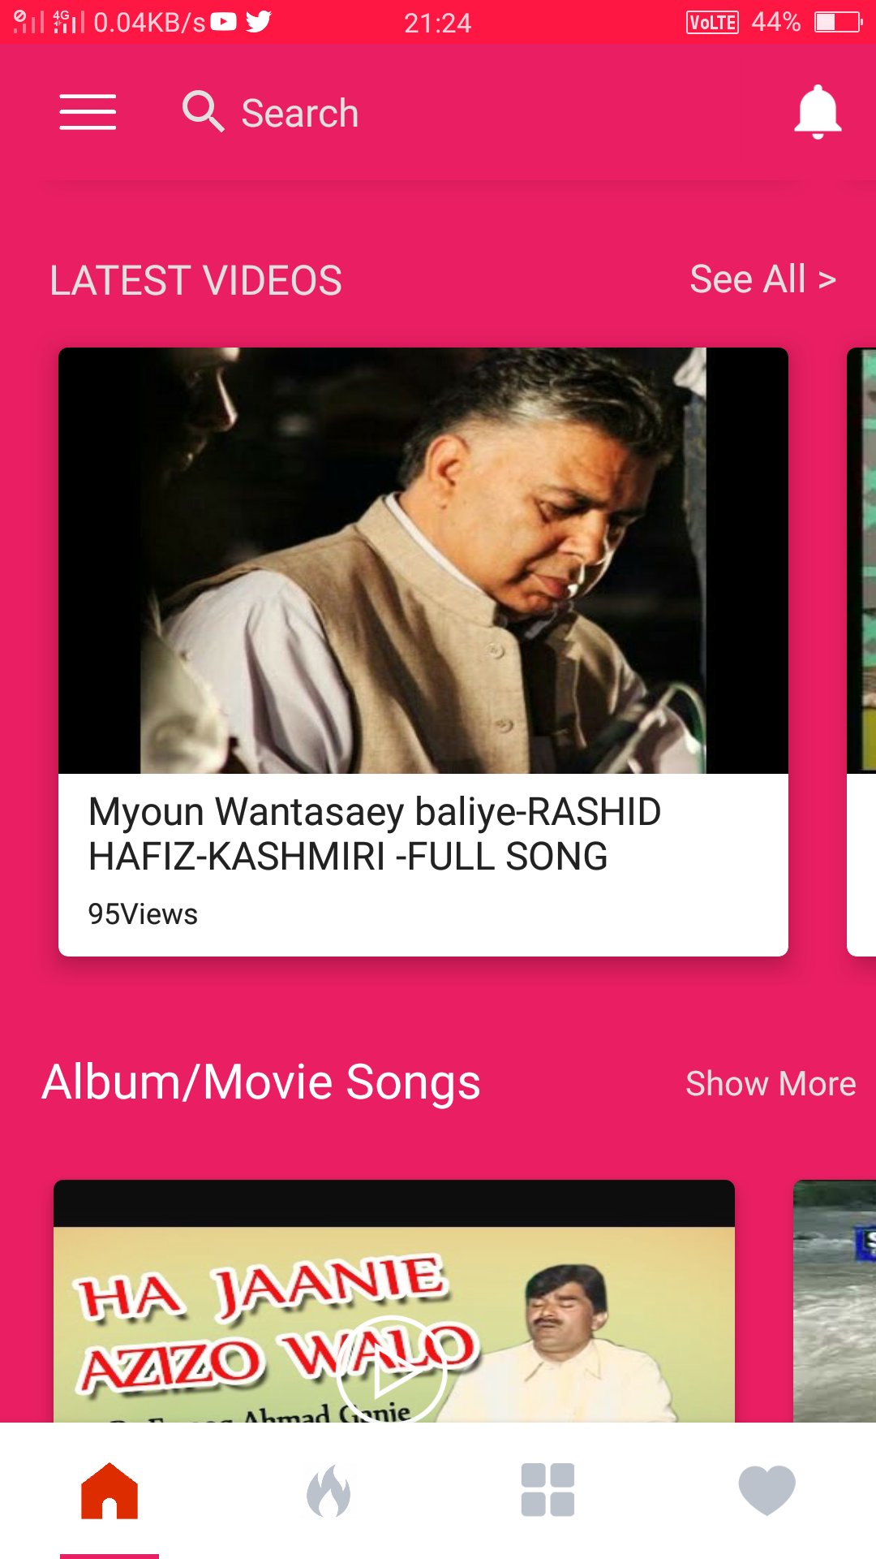Open notifications with the bell icon
The width and height of the screenshot is (876, 1559).
pyautogui.click(x=818, y=112)
